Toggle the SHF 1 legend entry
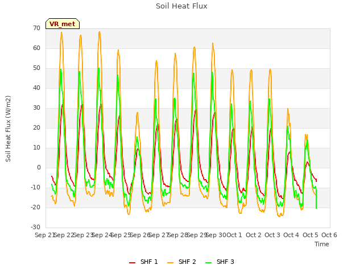 tap(143, 262)
